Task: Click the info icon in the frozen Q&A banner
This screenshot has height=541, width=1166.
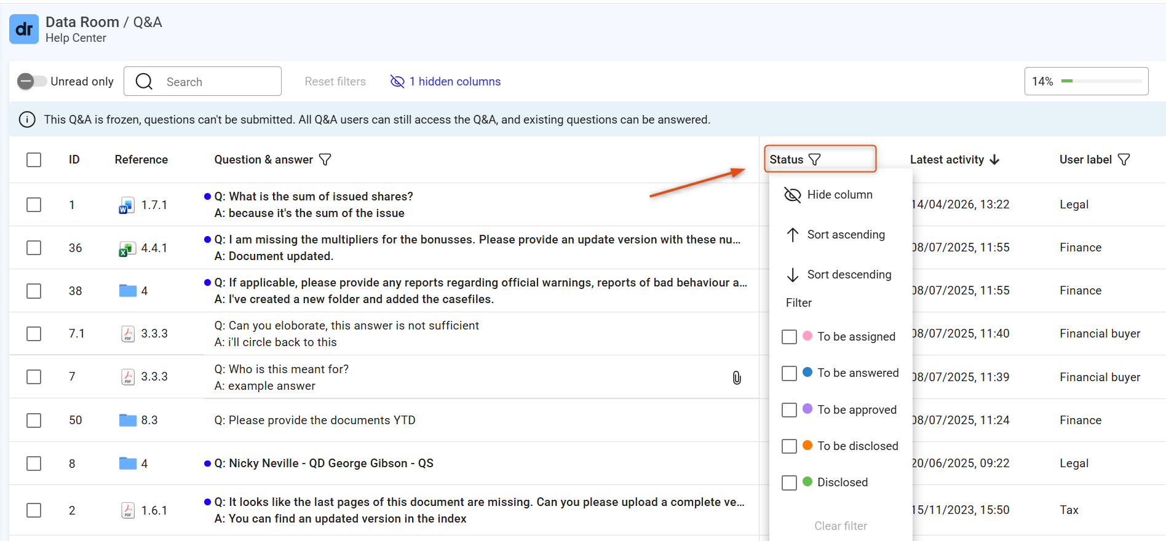Action: (x=27, y=120)
